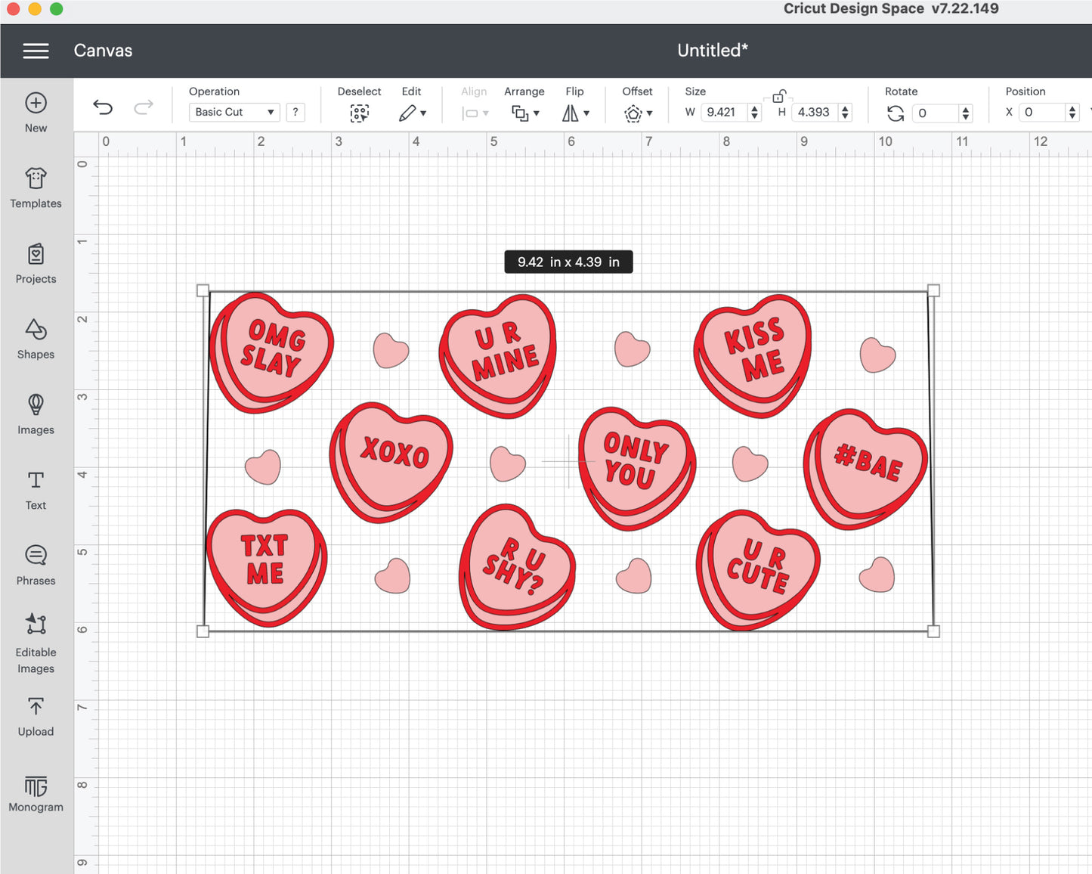
Task: Open the Templates panel
Action: tap(36, 188)
